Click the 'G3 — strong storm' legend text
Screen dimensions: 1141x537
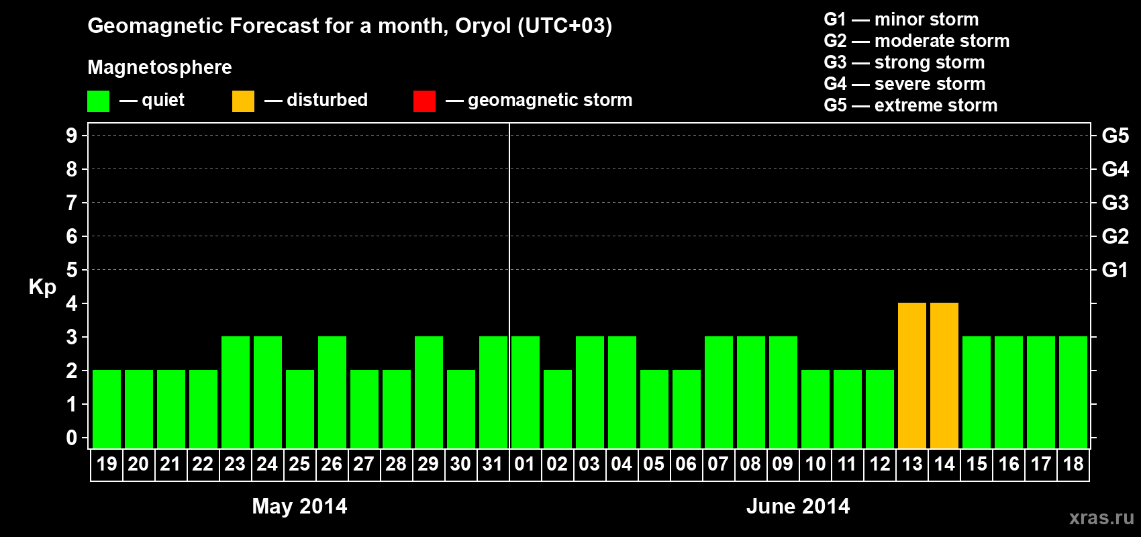[x=904, y=62]
